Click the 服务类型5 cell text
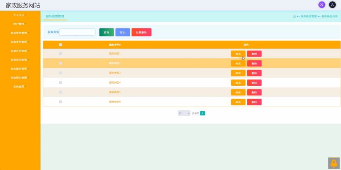Screen dimensions: 341x170 115,92
